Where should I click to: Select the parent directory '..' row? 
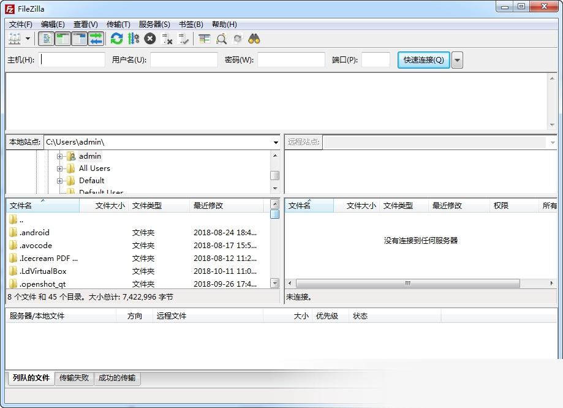(138, 219)
